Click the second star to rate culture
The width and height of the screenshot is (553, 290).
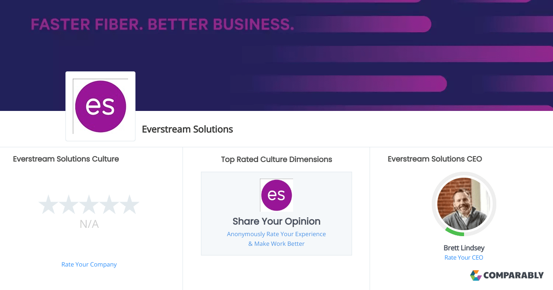pos(69,204)
